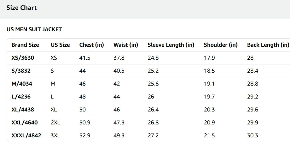Select the XXL/4640 brand size cell
The image size is (290, 144).
(x=24, y=123)
